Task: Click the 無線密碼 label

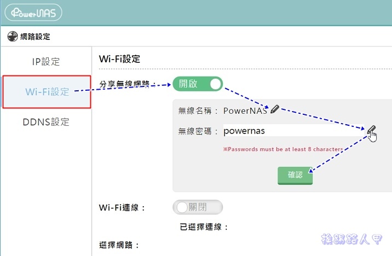Action: 198,131
